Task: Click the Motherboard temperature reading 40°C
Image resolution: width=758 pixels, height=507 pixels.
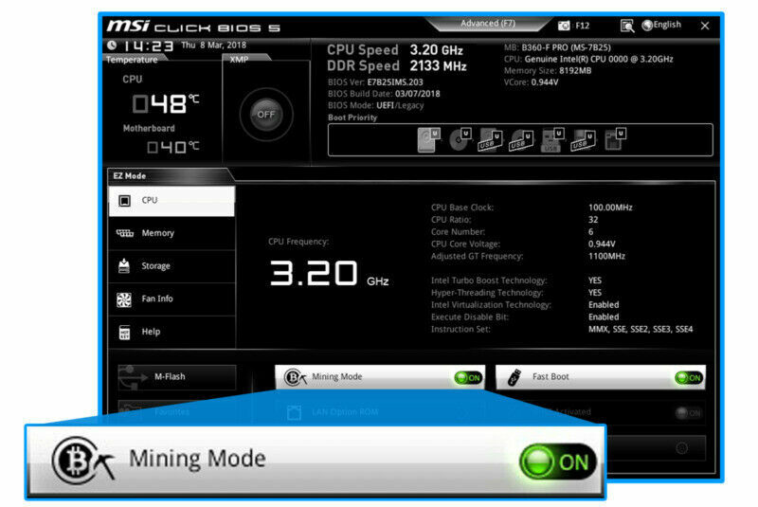Action: coord(173,147)
